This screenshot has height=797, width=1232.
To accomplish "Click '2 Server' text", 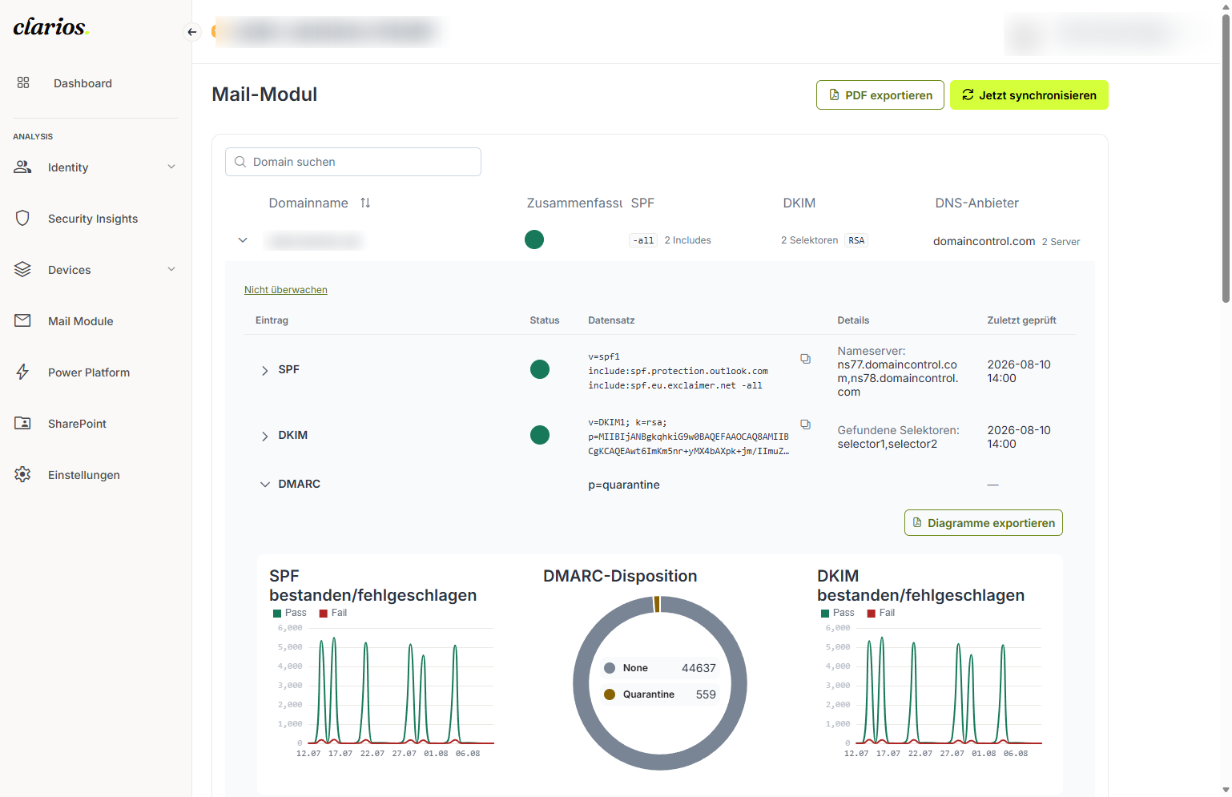I will coord(1061,242).
